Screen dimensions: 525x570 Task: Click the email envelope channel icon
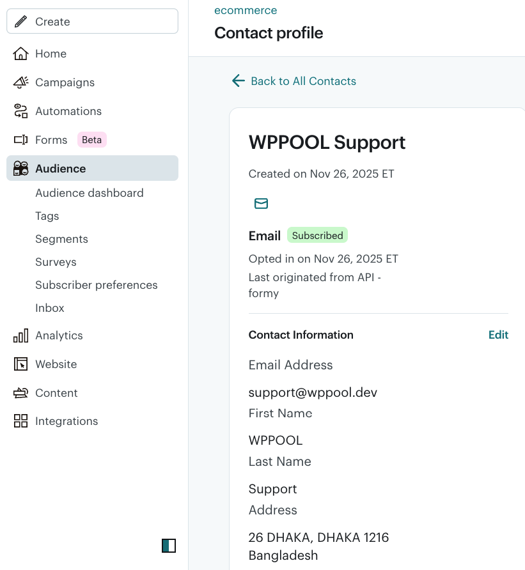262,204
